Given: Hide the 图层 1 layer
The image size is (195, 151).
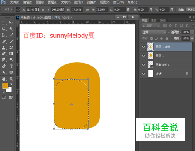Looking at the screenshot, I should [x=144, y=56].
